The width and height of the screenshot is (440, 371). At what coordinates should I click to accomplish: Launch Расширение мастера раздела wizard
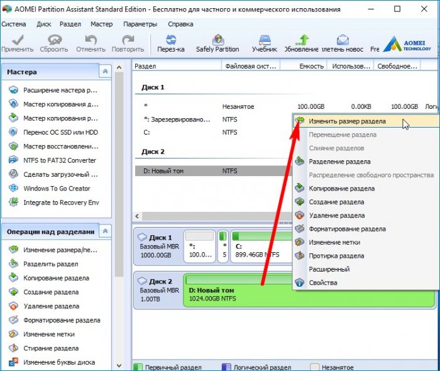point(53,90)
